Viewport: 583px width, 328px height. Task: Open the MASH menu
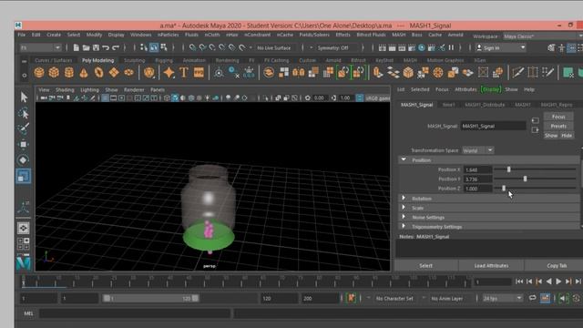click(399, 35)
